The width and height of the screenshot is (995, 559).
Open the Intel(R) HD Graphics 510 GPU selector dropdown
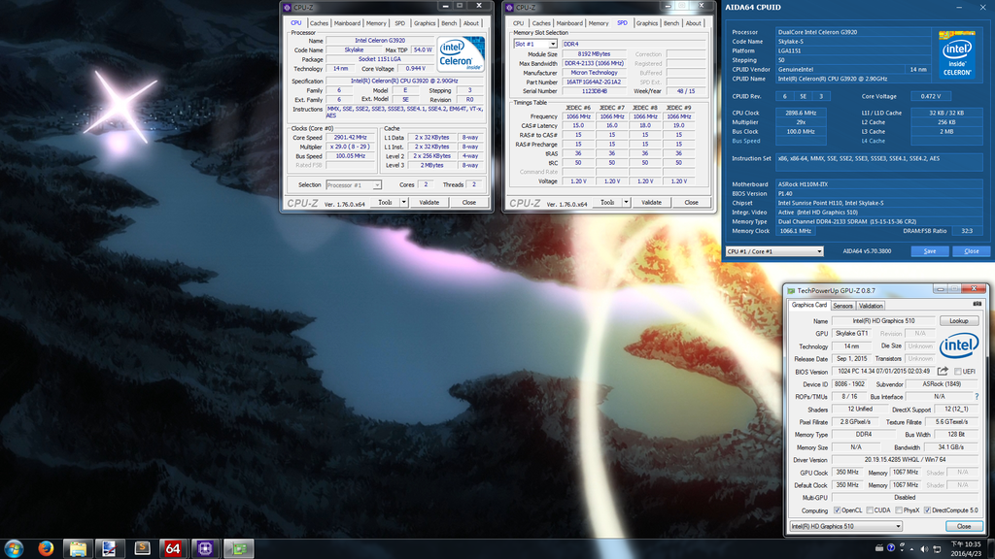(x=845, y=526)
